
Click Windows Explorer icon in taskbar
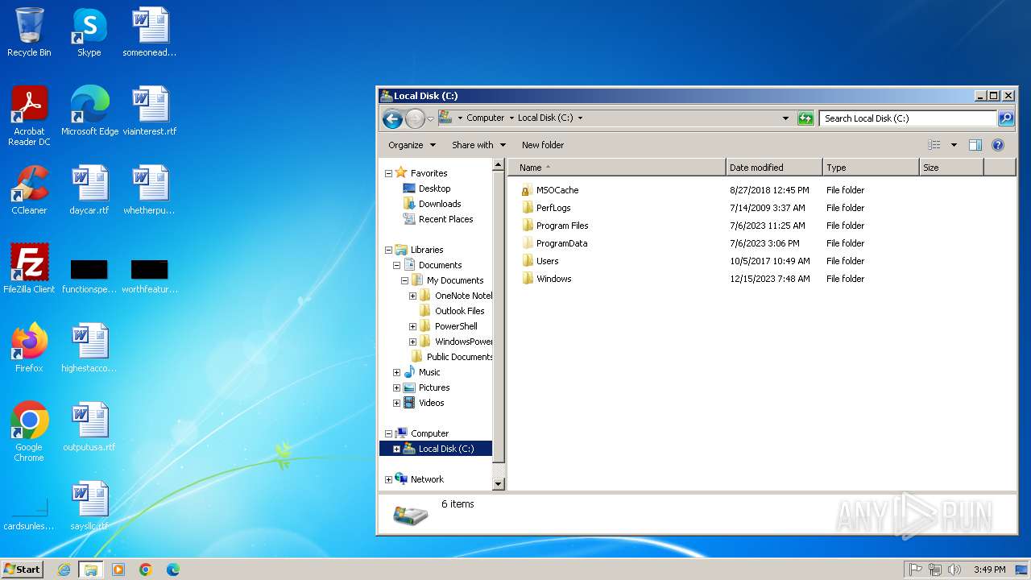point(91,570)
